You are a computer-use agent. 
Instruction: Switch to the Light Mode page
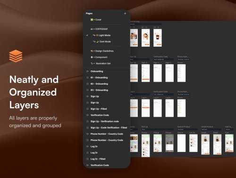[x=101, y=35]
